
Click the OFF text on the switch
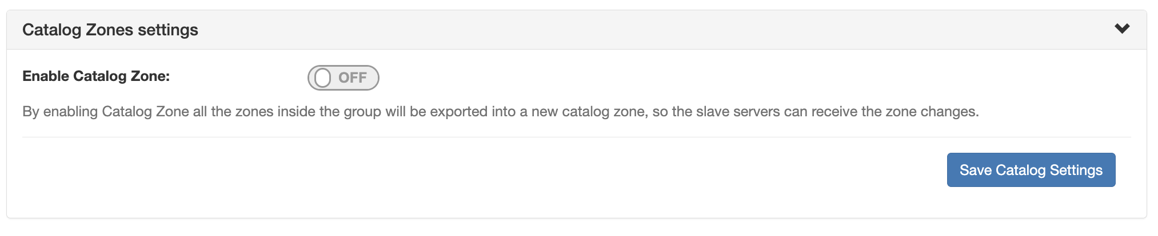pyautogui.click(x=352, y=78)
